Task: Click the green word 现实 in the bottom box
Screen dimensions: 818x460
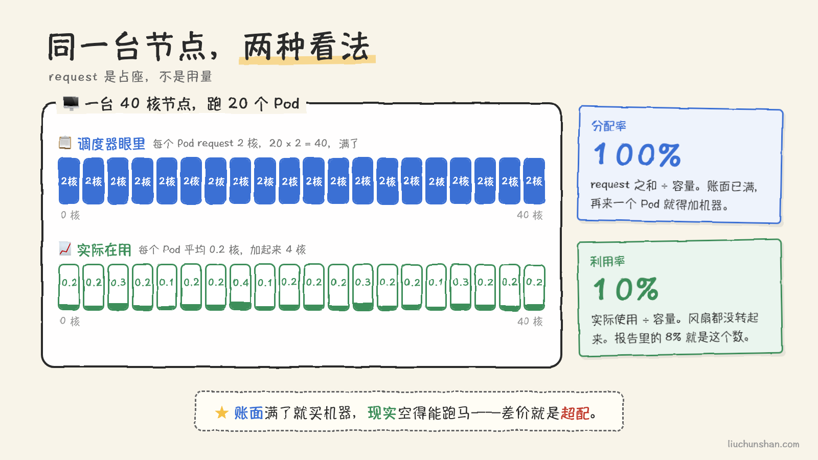Action: (x=382, y=413)
